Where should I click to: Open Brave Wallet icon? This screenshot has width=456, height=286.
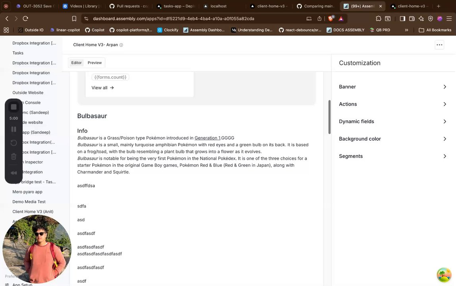[412, 19]
